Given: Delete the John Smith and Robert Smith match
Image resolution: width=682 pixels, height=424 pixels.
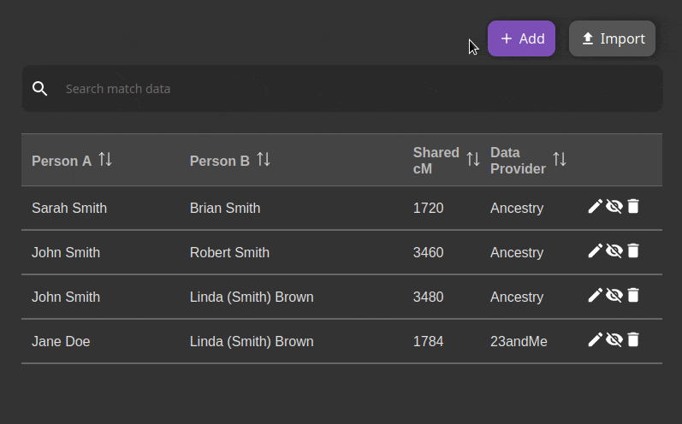Looking at the screenshot, I should coord(633,250).
